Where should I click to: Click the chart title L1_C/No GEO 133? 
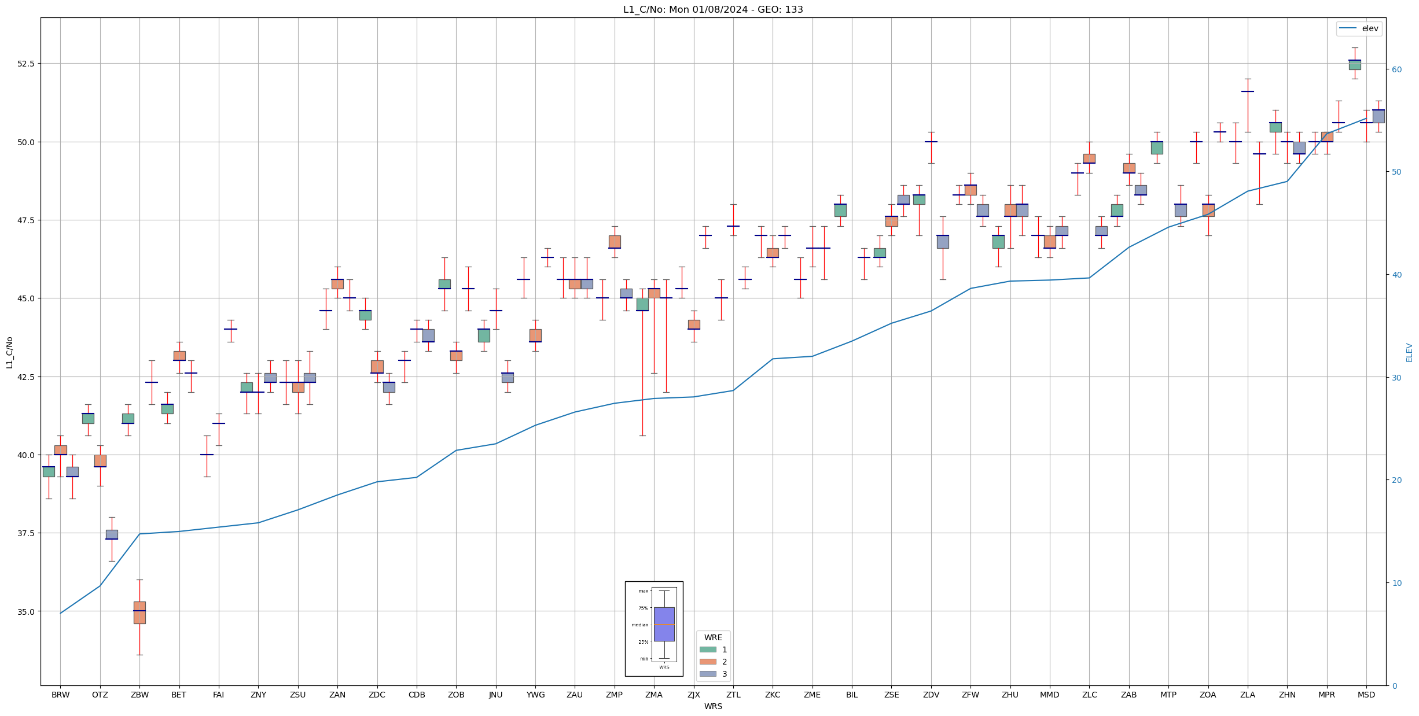[x=713, y=9]
